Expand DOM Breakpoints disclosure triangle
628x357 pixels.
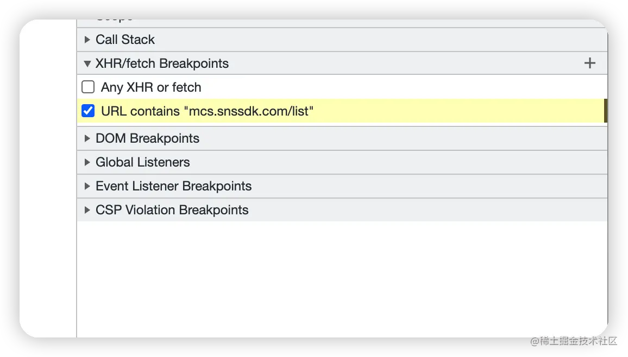pyautogui.click(x=87, y=138)
